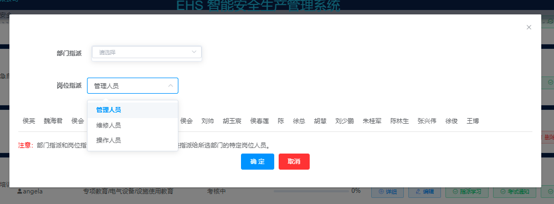The height and width of the screenshot is (204, 554).
Task: Click the 详细 icon button for angela
Action: (388, 192)
